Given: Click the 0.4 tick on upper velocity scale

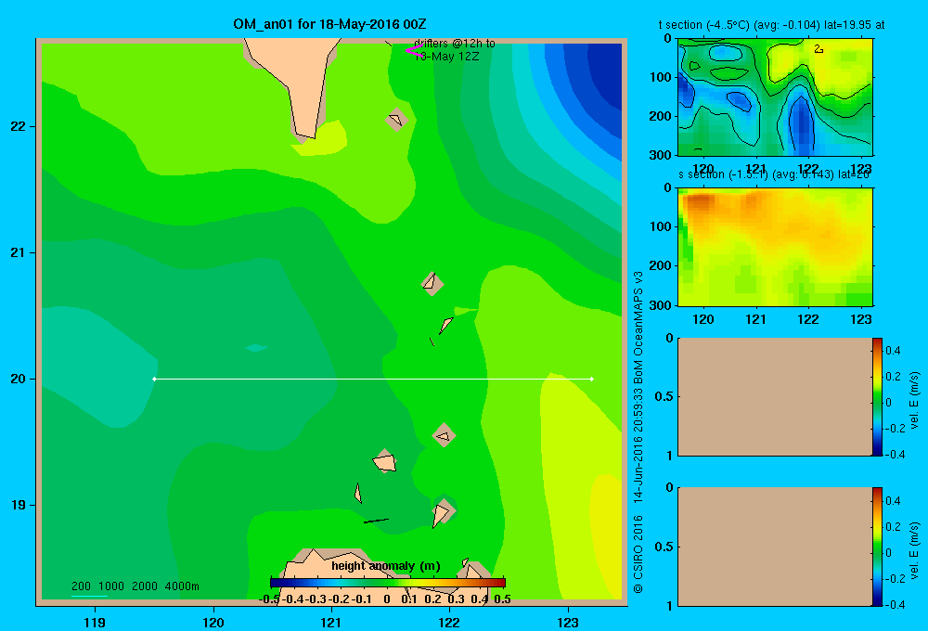Looking at the screenshot, I should point(893,351).
